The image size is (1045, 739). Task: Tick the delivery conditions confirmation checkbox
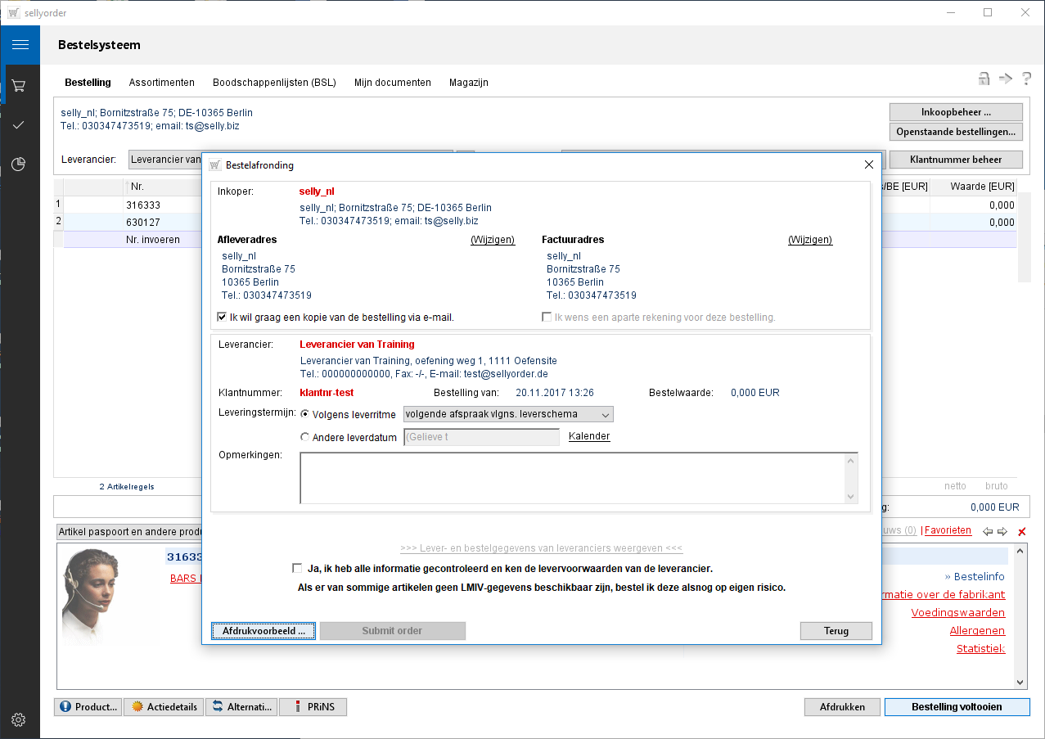tap(297, 568)
